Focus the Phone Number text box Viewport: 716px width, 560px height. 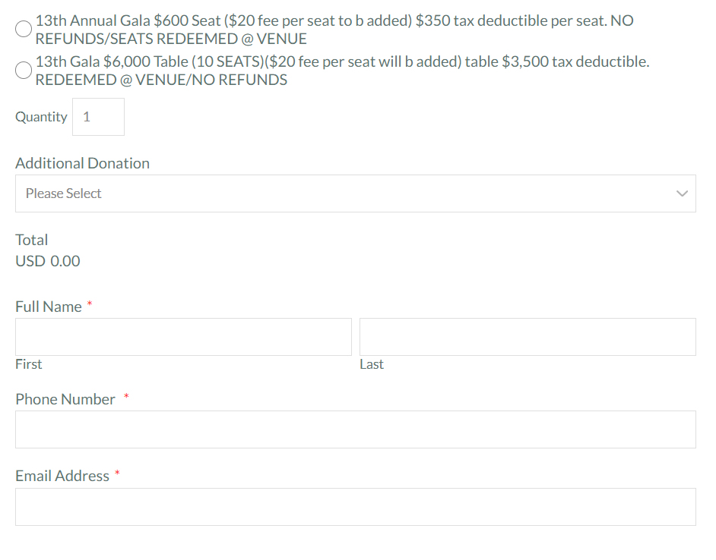click(355, 429)
